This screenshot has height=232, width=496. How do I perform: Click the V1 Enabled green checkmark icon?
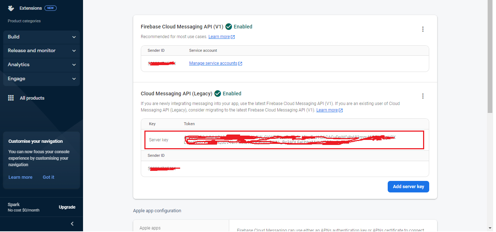pos(229,27)
